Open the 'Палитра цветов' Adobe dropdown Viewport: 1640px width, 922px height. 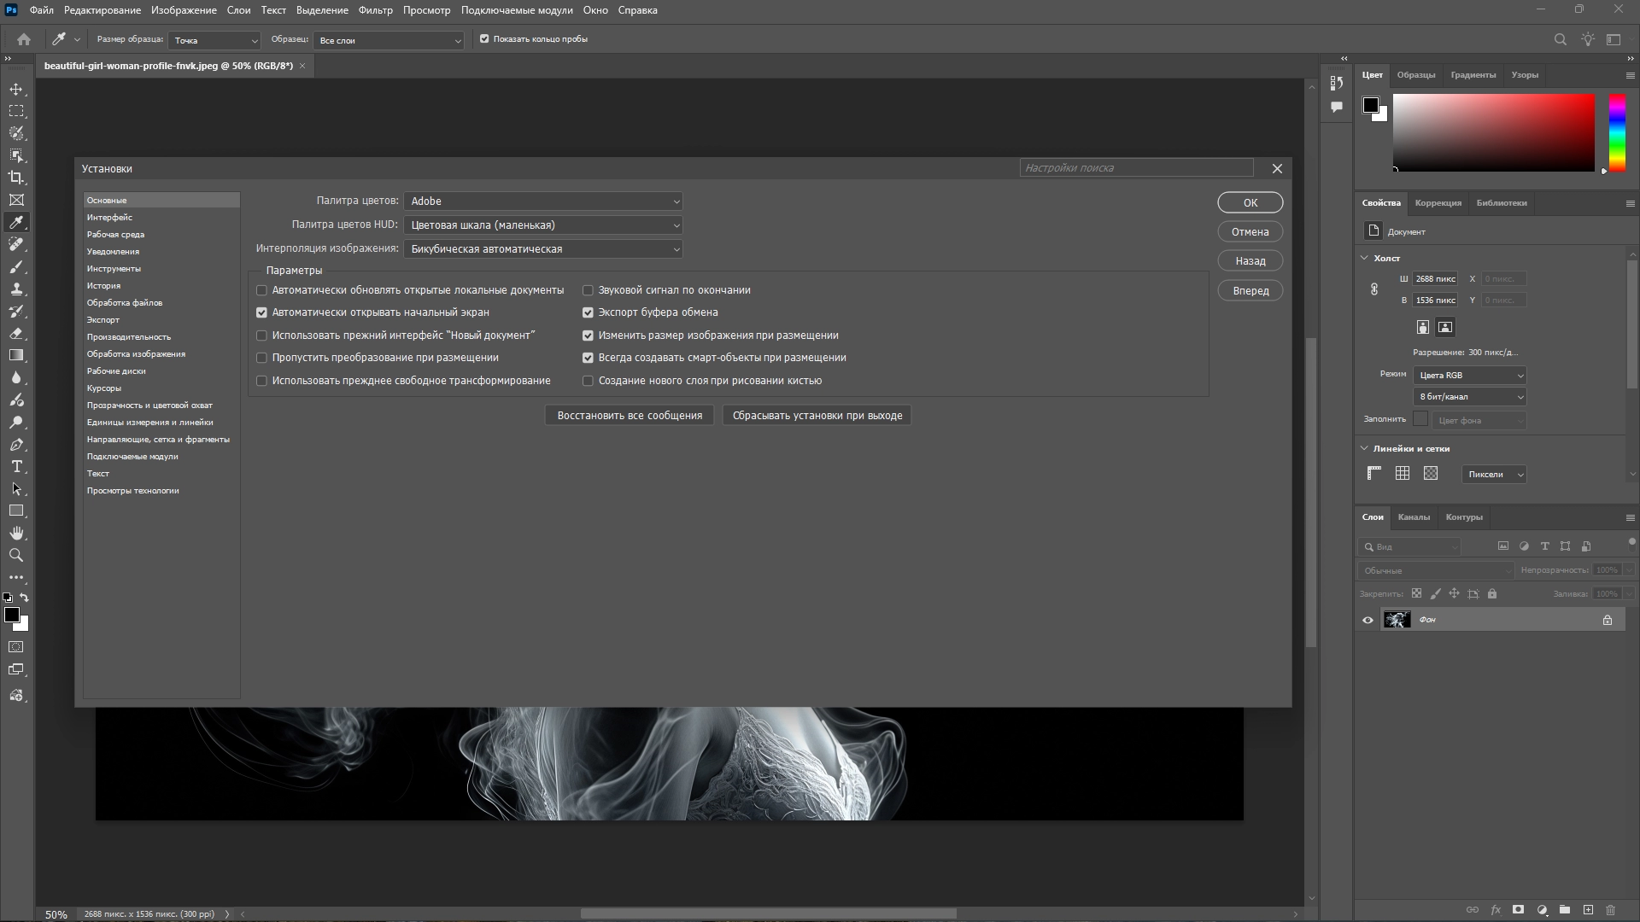point(543,201)
